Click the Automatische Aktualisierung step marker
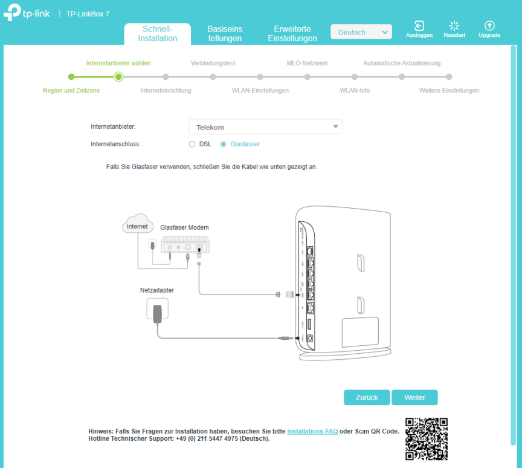Screen dimensions: 522x468 (x=402, y=77)
